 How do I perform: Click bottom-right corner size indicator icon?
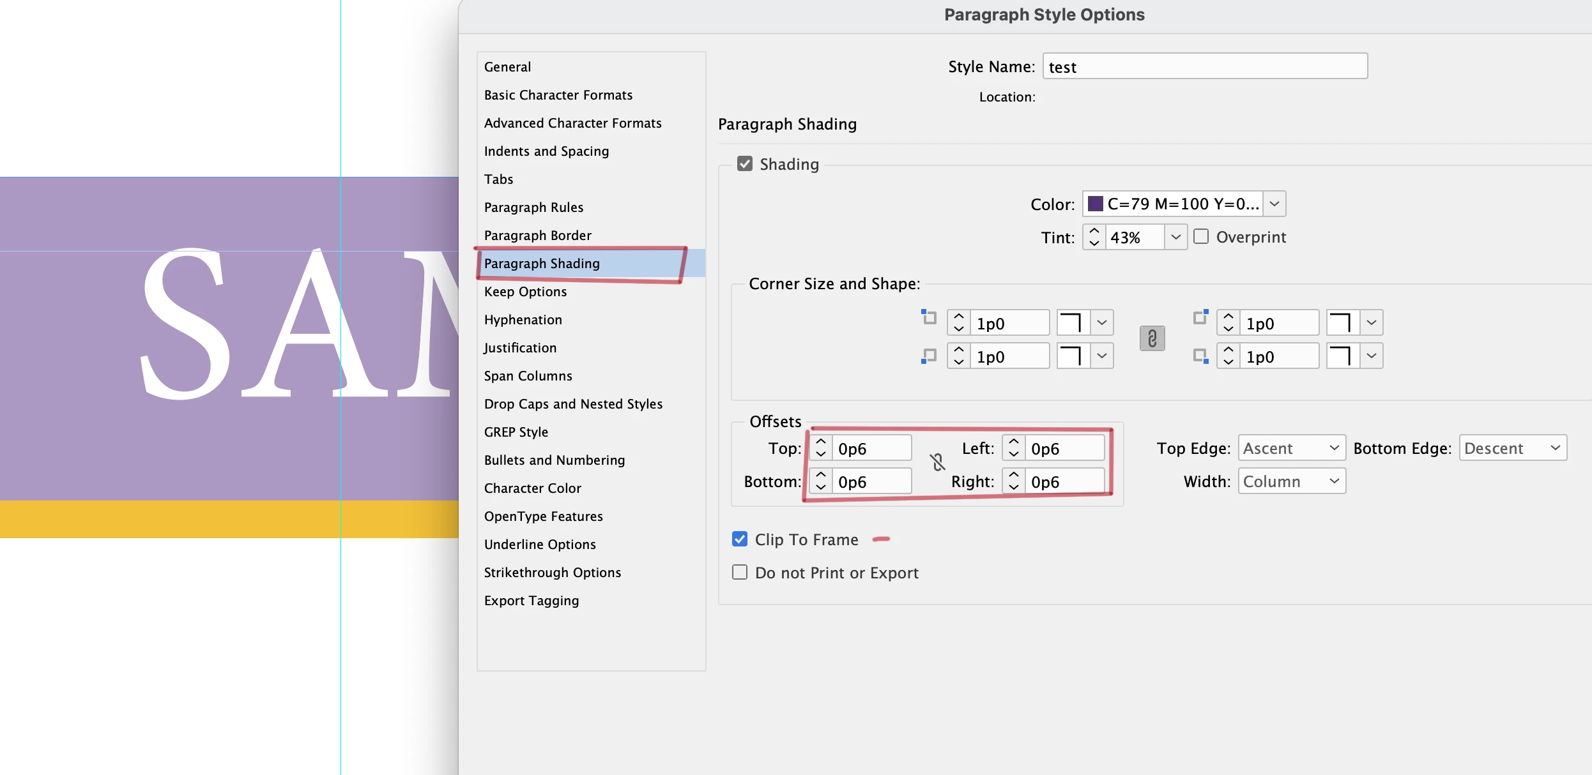pyautogui.click(x=1201, y=356)
